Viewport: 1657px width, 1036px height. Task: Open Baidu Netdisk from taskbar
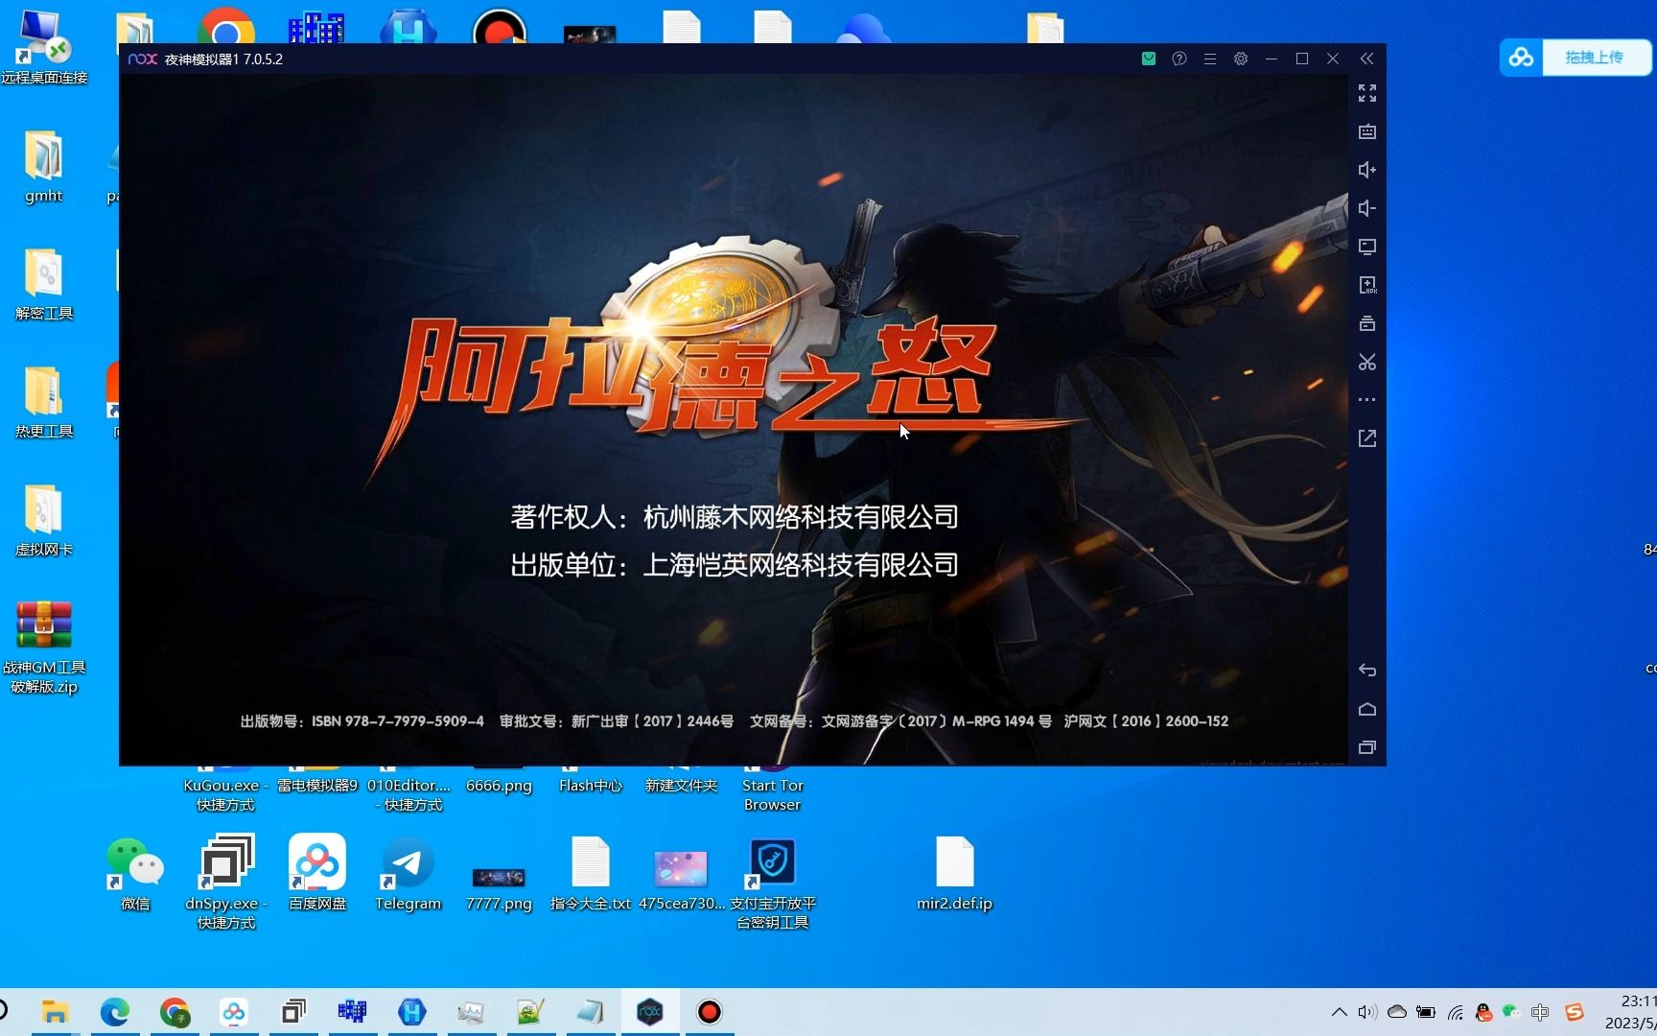point(234,1012)
